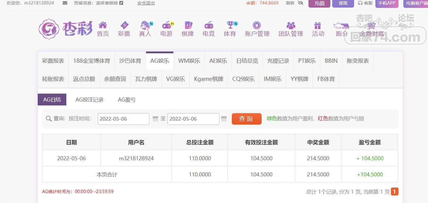Switch to the 彩票报表 tab
This screenshot has width=428, height=203.
click(53, 61)
